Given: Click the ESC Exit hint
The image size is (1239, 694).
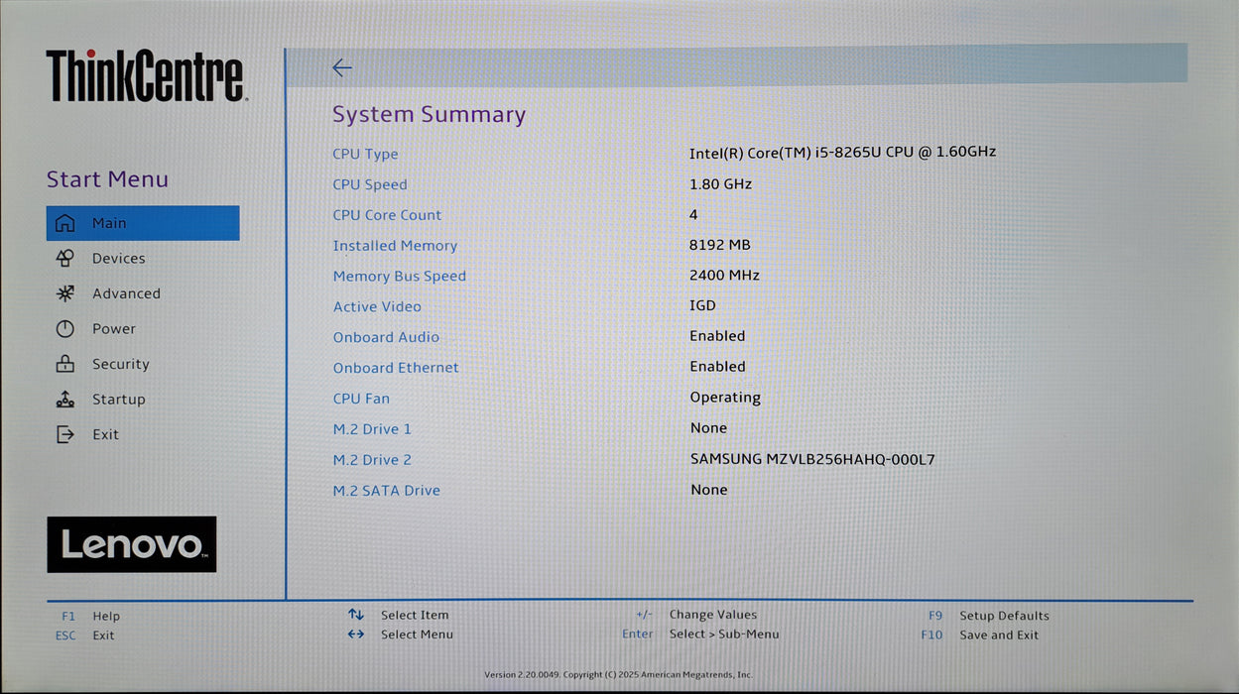Looking at the screenshot, I should 85,636.
